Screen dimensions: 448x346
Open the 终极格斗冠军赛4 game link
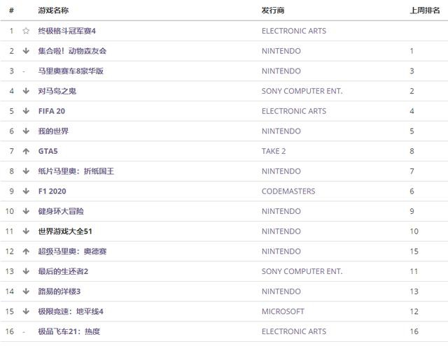click(66, 31)
